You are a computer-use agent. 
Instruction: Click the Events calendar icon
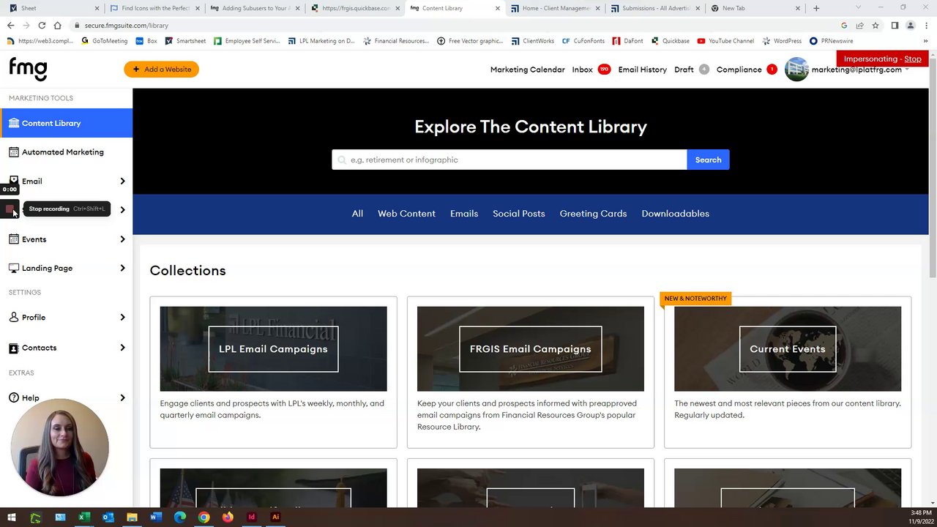[x=14, y=239]
